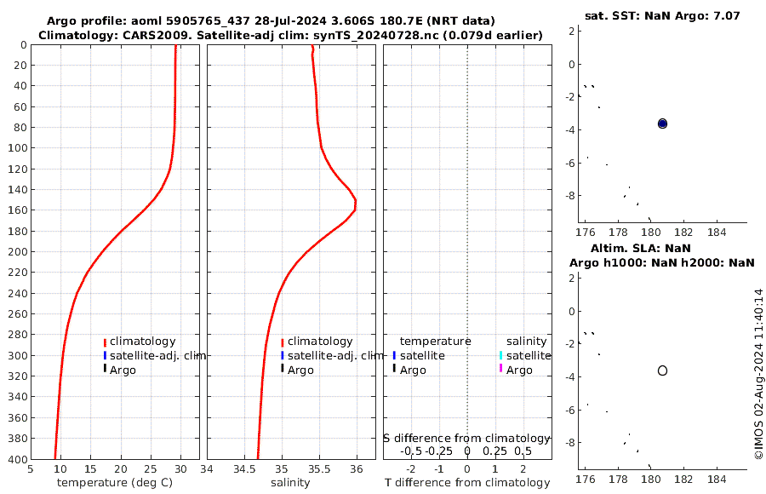Click red climatology swatch in temperature panel legend

105,342
